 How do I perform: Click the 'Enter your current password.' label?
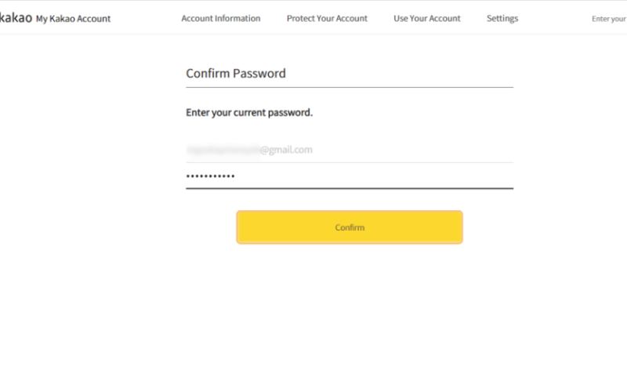tap(249, 112)
